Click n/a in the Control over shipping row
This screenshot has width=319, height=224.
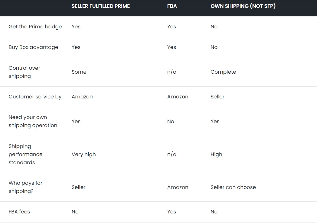coord(172,72)
